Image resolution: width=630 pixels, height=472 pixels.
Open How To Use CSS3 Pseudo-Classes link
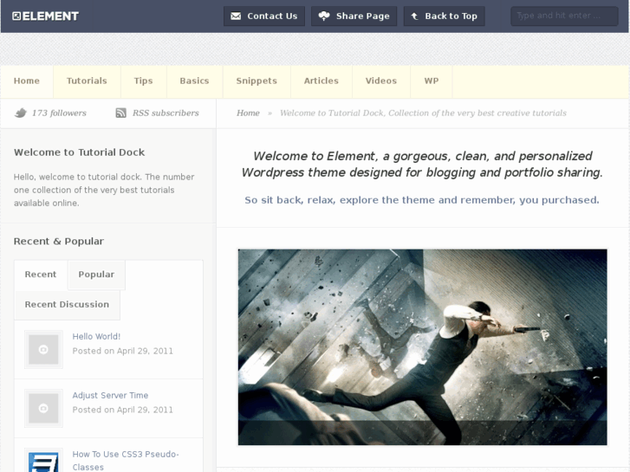click(x=126, y=461)
